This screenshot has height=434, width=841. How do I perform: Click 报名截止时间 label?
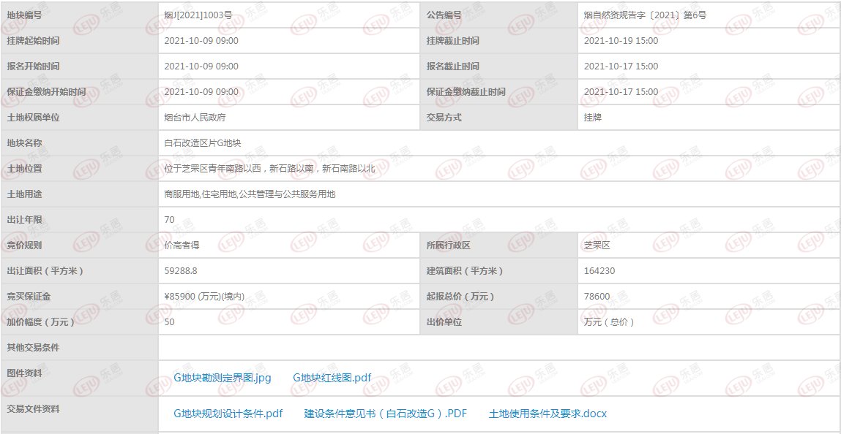tap(452, 66)
